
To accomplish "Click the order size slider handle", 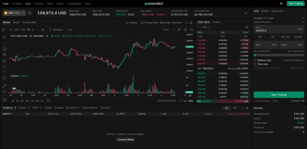I will coord(255,55).
